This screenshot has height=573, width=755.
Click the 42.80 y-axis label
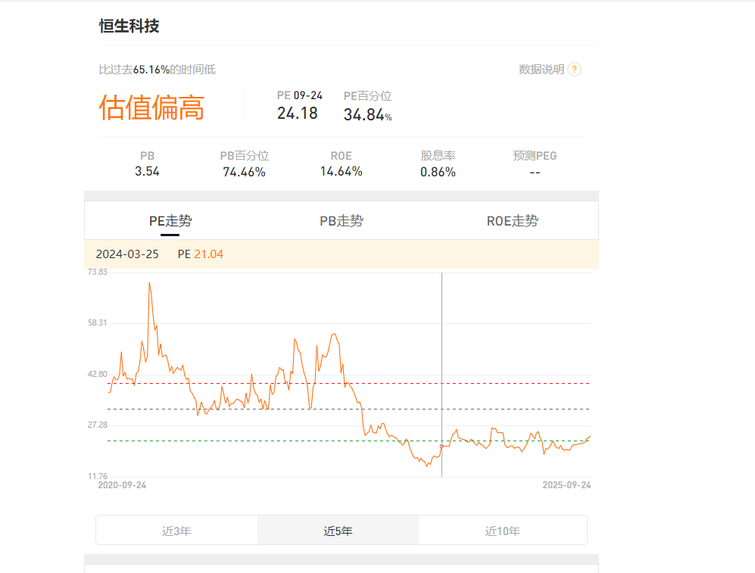pyautogui.click(x=97, y=374)
